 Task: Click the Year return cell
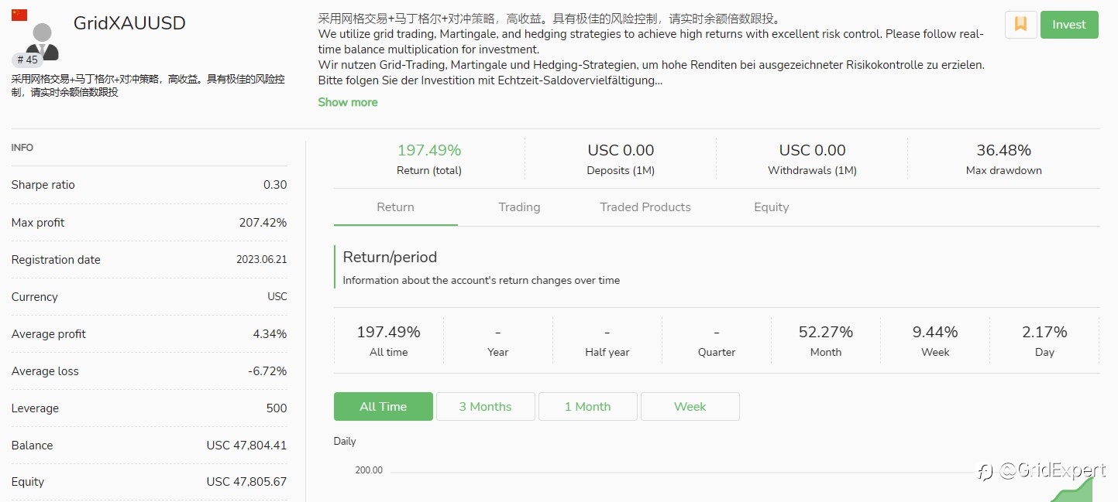[498, 340]
